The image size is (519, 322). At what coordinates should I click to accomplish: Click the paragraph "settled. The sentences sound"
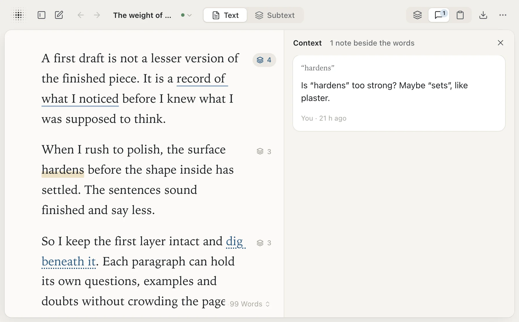[x=119, y=190]
